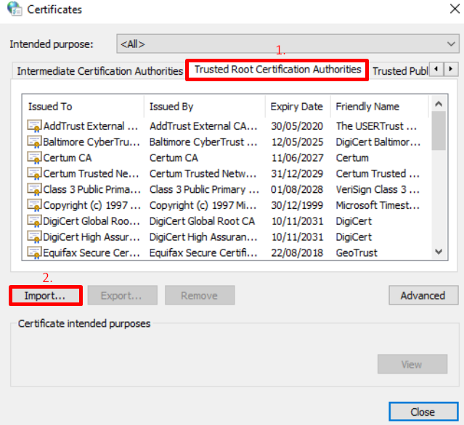This screenshot has width=464, height=425.
Task: Click the DigiCert Global Root certificate icon
Action: click(x=34, y=221)
